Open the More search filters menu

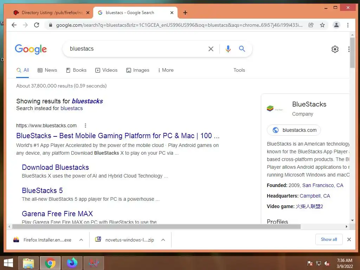tap(166, 70)
